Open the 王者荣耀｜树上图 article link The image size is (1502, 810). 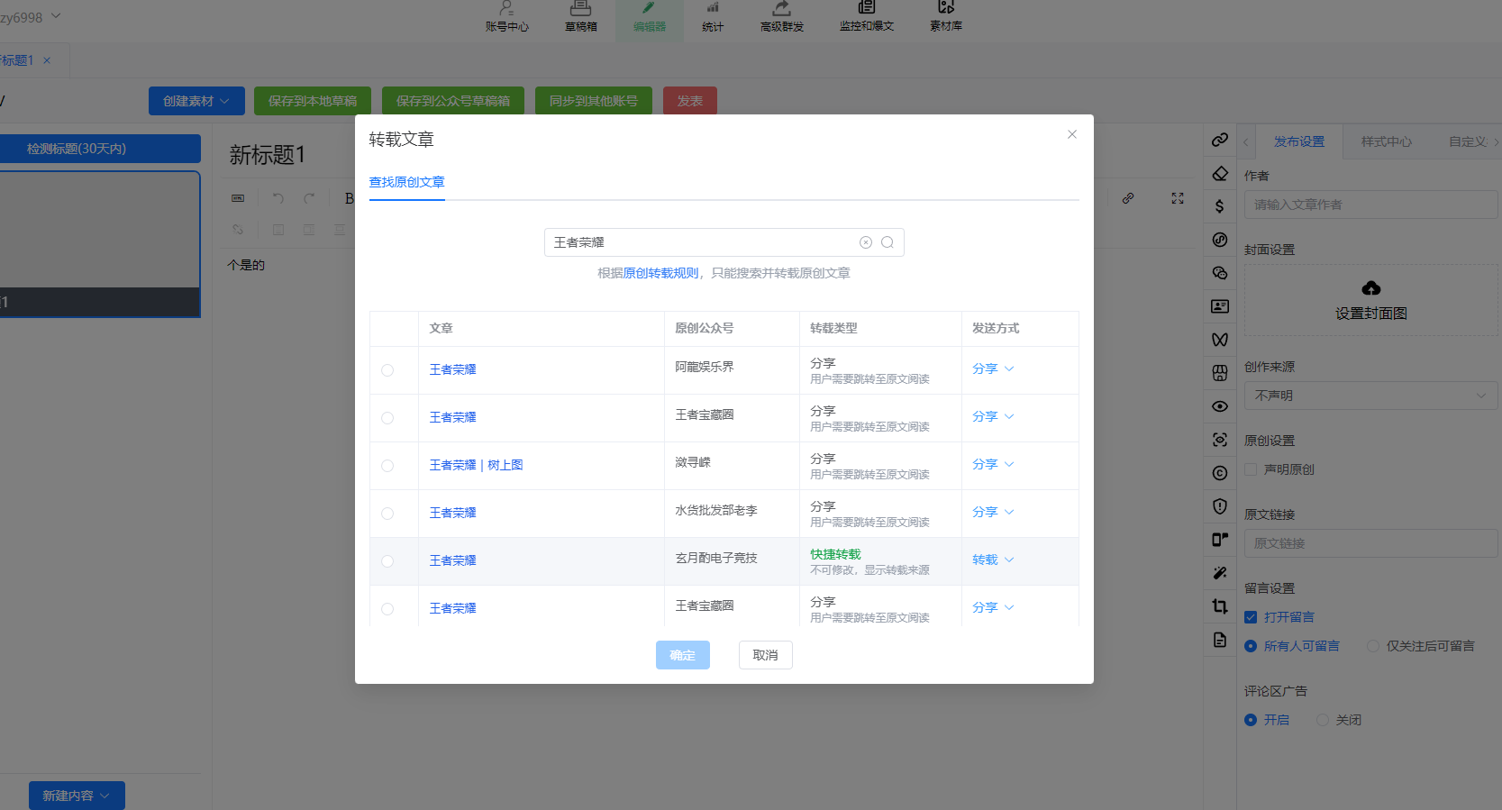pyautogui.click(x=476, y=465)
